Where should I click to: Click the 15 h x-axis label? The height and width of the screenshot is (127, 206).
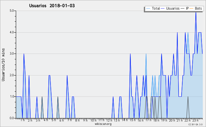(x=133, y=120)
